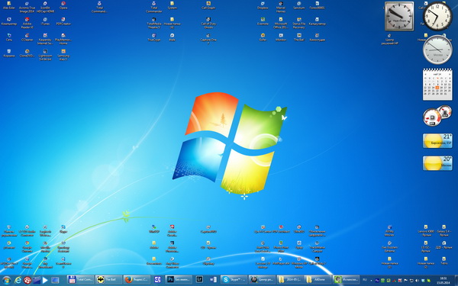
Task: Select the TrueCrypt desktop icon
Action: pyautogui.click(x=154, y=37)
